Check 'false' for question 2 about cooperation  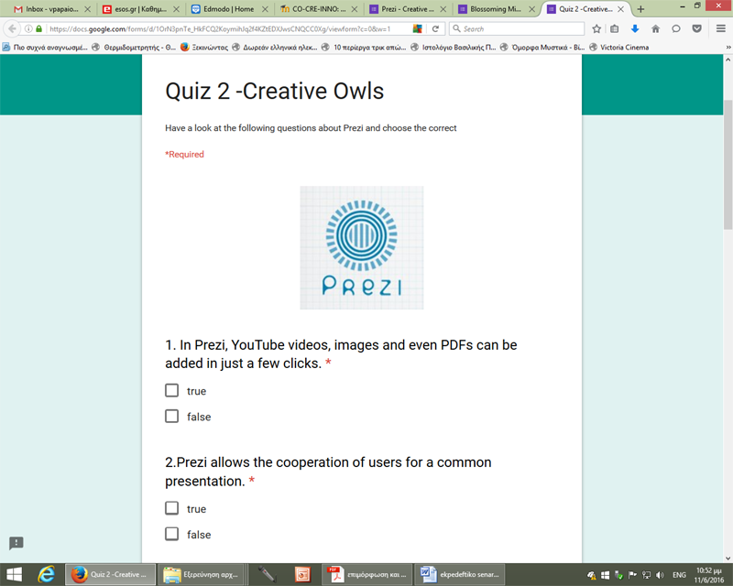[171, 534]
